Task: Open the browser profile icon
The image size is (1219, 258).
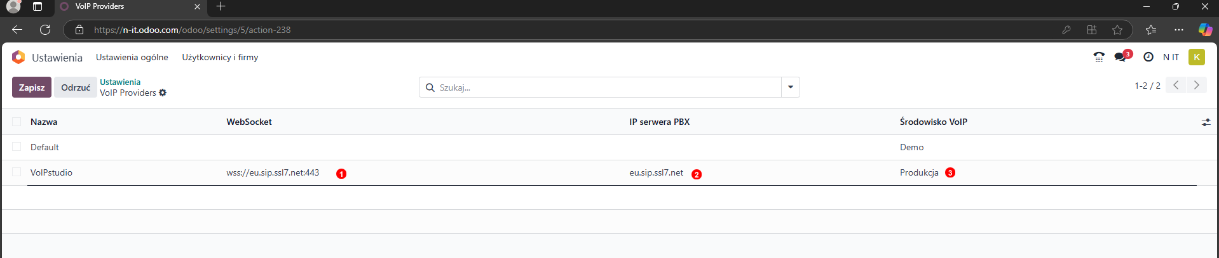Action: point(13,6)
